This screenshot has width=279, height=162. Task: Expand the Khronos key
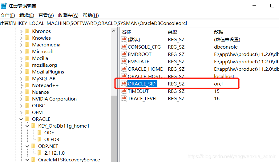point(21,31)
